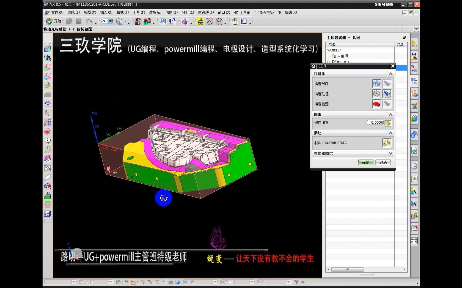Click the information (i) icon in left sidebar
The width and height of the screenshot is (462, 288).
click(x=48, y=140)
